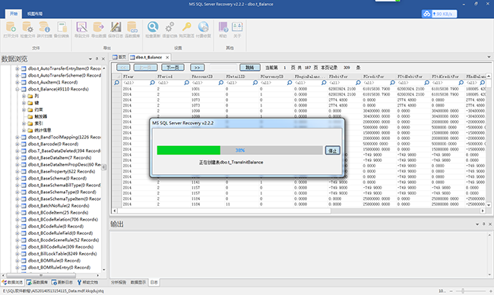Click the page number input field

point(223,68)
